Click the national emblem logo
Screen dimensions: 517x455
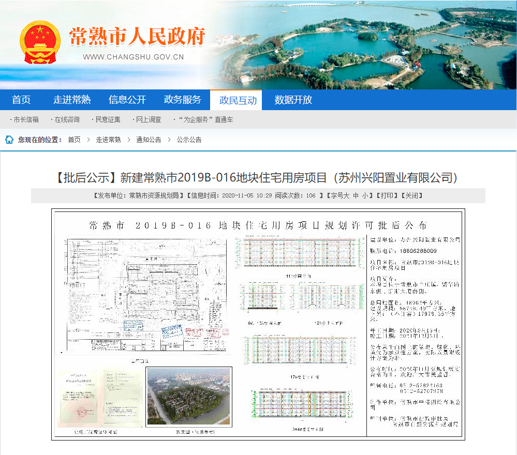pyautogui.click(x=40, y=42)
